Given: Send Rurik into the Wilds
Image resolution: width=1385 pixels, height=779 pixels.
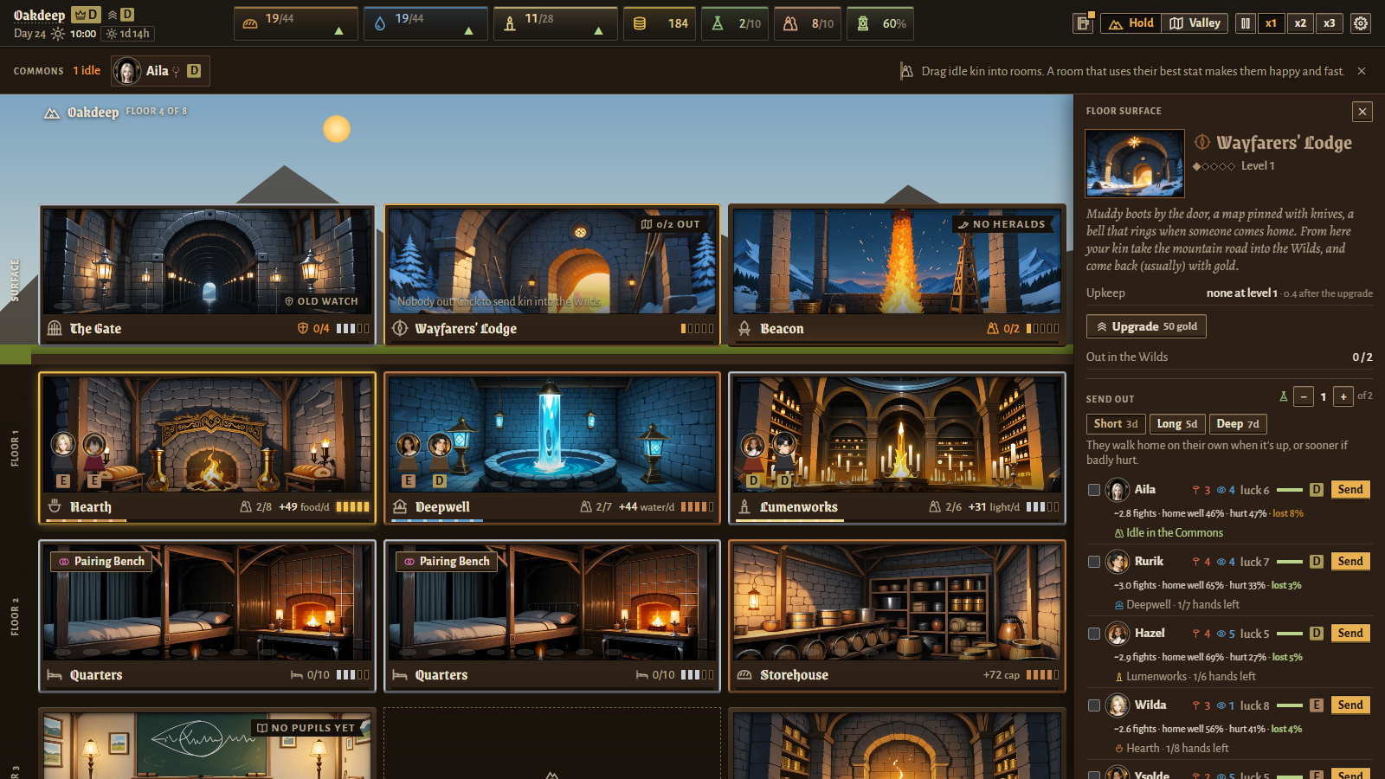Looking at the screenshot, I should click(1350, 562).
